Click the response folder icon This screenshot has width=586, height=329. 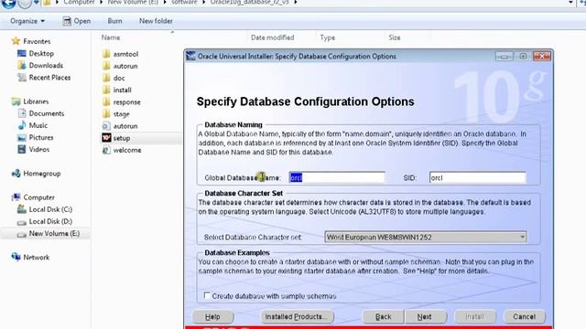pos(106,101)
